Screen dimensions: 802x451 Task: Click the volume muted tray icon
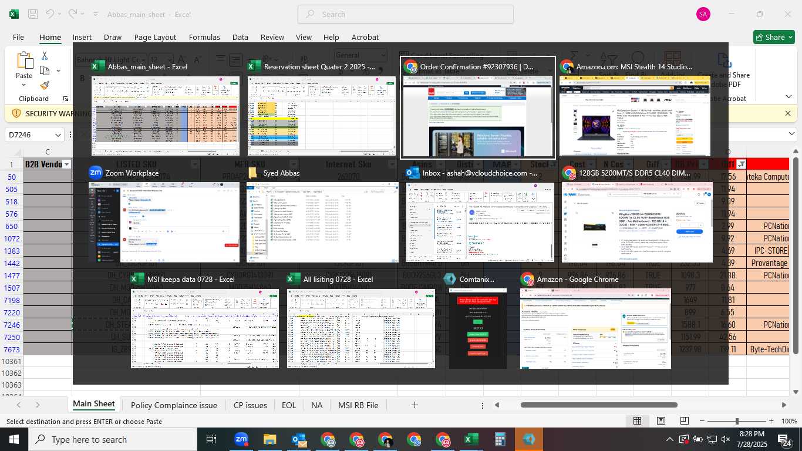[726, 439]
